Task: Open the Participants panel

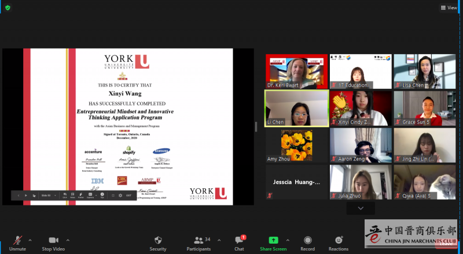Action: (199, 242)
